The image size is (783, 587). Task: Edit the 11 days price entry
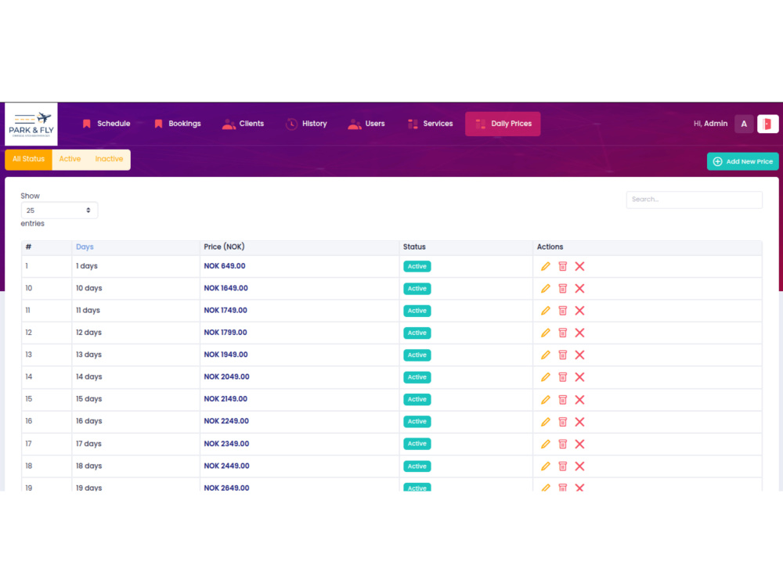(545, 311)
